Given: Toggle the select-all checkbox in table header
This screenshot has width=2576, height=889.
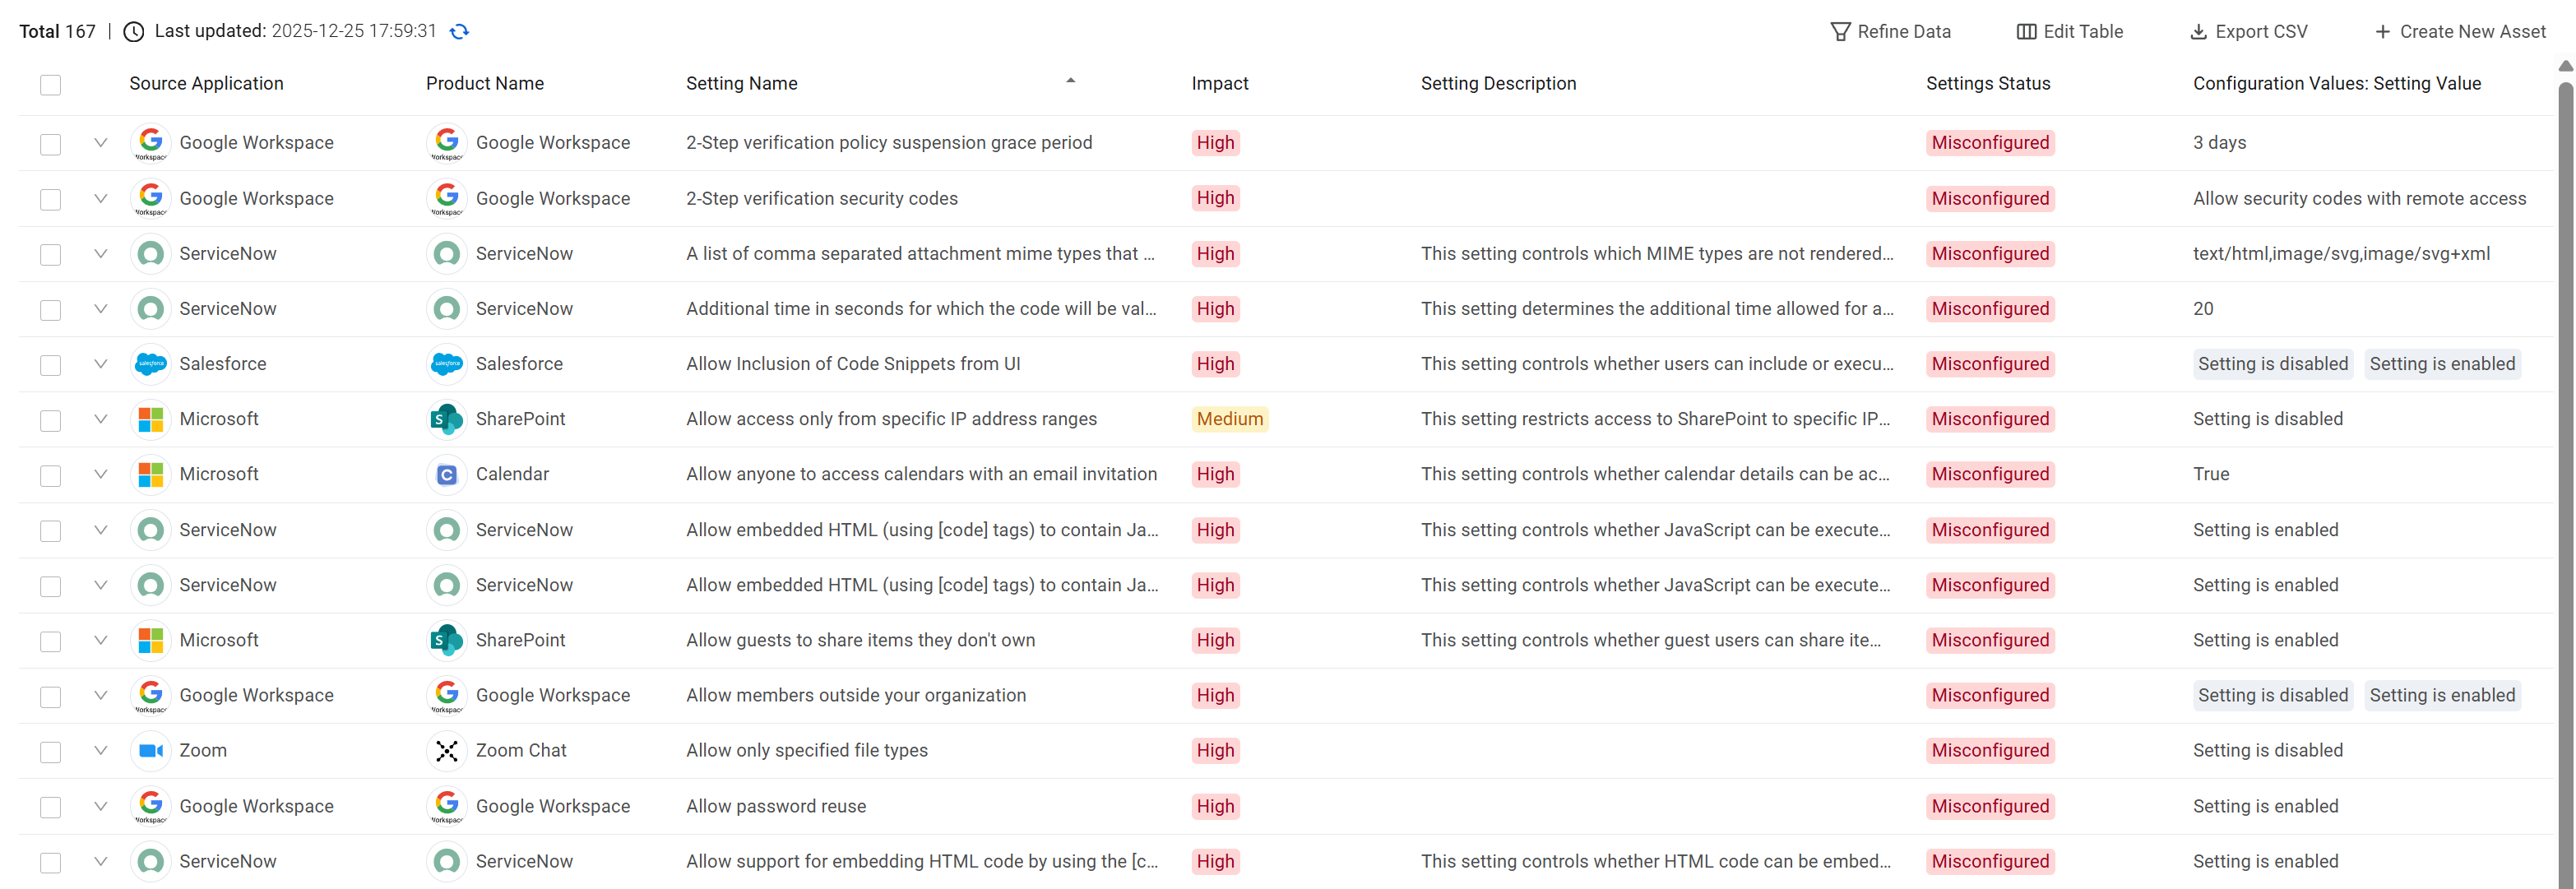Looking at the screenshot, I should 51,84.
